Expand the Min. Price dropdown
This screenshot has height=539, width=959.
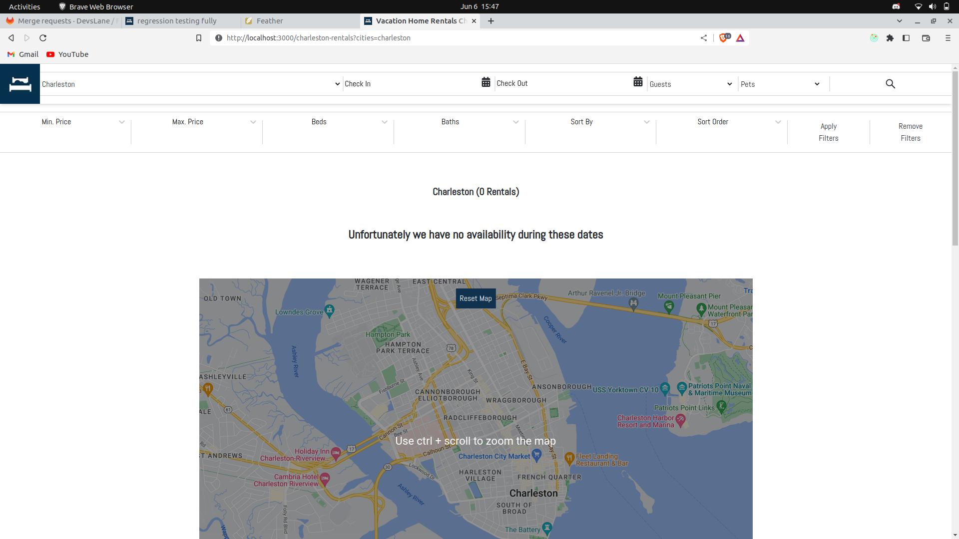tap(82, 122)
